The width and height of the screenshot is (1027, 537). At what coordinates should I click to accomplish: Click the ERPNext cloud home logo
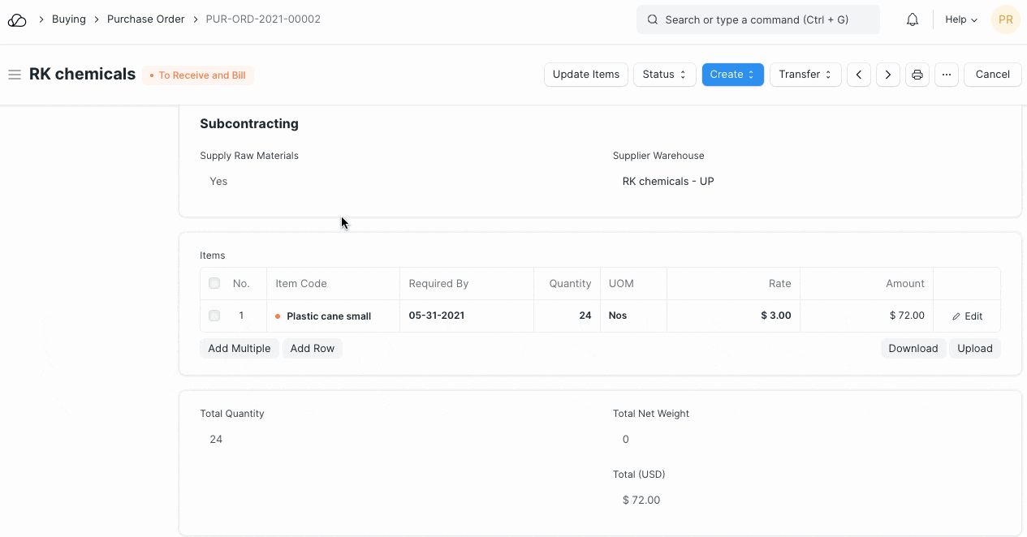17,19
